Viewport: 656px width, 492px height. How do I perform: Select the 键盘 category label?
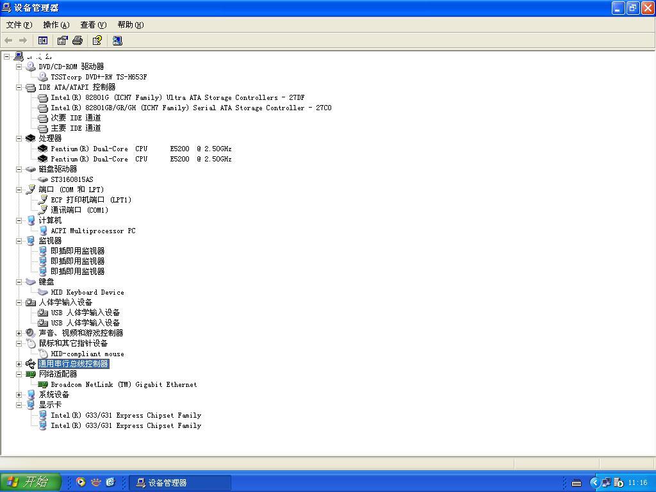coord(46,282)
